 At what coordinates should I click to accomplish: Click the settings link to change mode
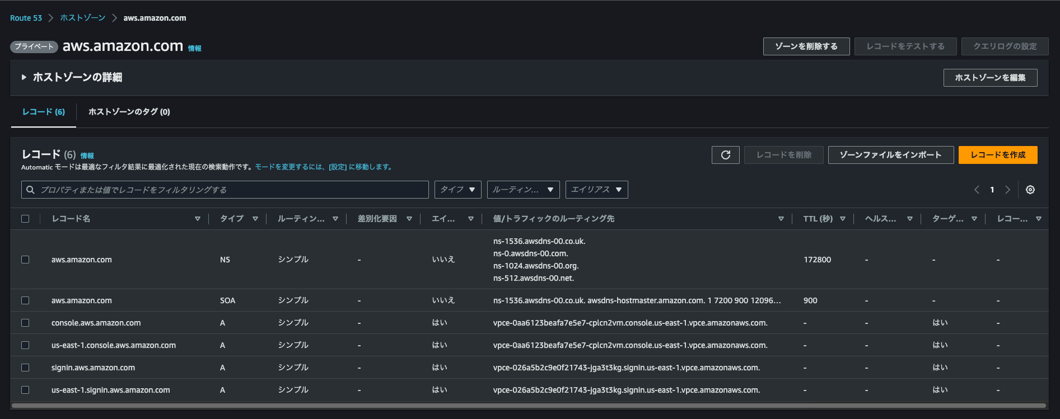coord(324,167)
